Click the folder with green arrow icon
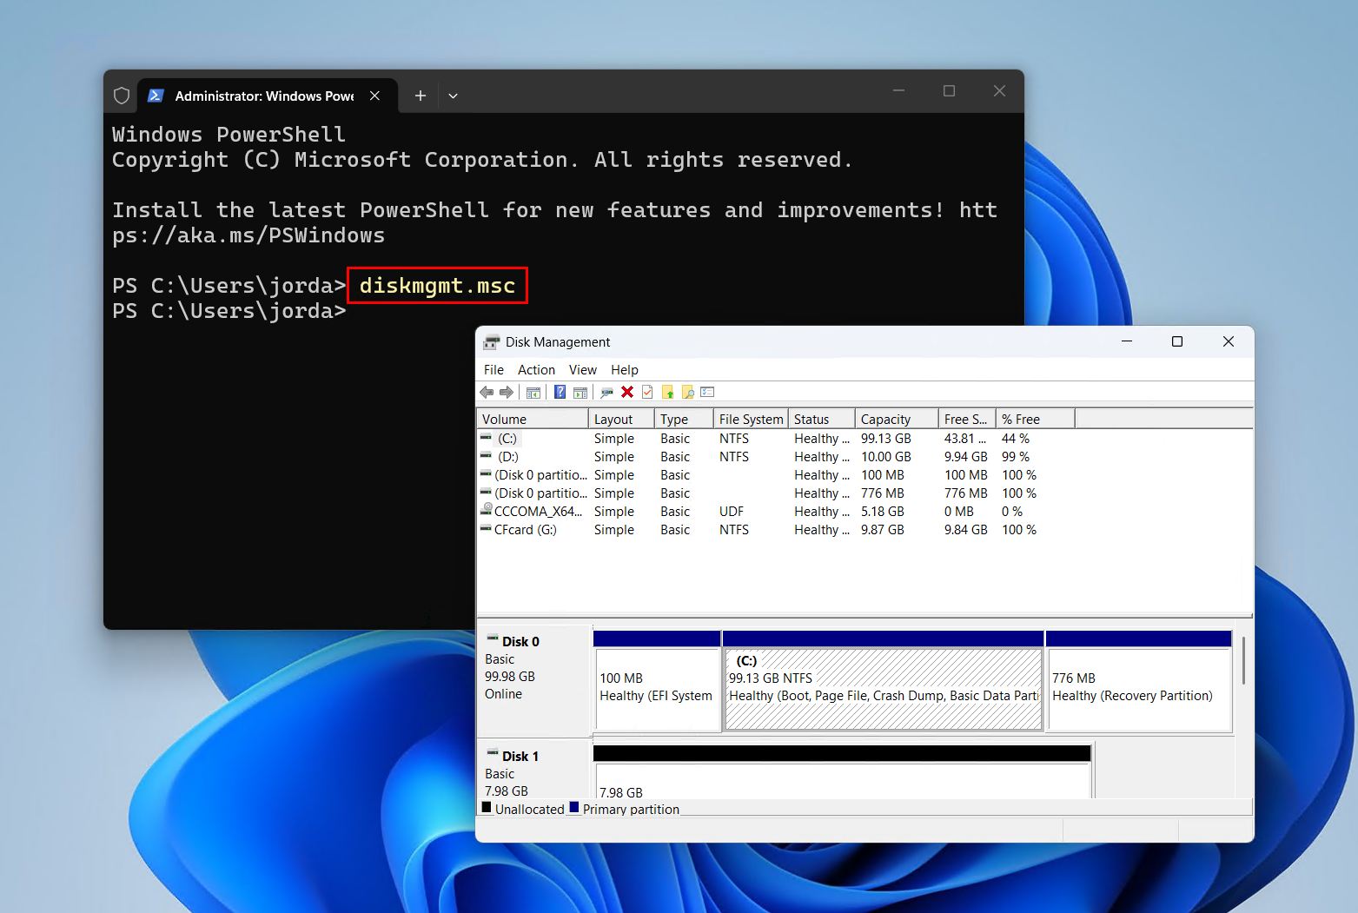 (x=667, y=393)
